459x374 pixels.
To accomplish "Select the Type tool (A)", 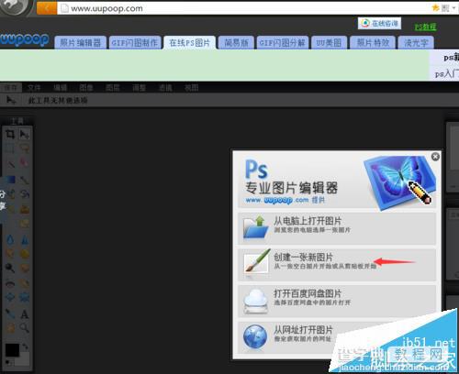I will (x=25, y=314).
